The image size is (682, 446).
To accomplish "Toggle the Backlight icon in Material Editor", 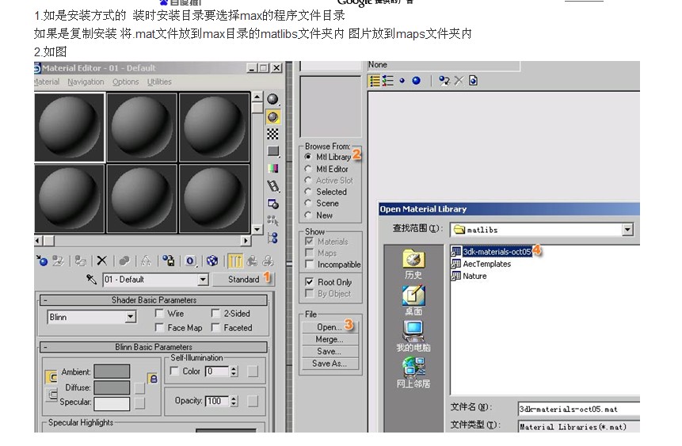I will tap(272, 117).
